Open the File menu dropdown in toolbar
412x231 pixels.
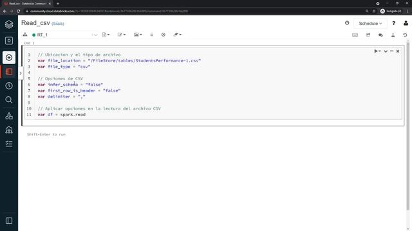pyautogui.click(x=106, y=35)
